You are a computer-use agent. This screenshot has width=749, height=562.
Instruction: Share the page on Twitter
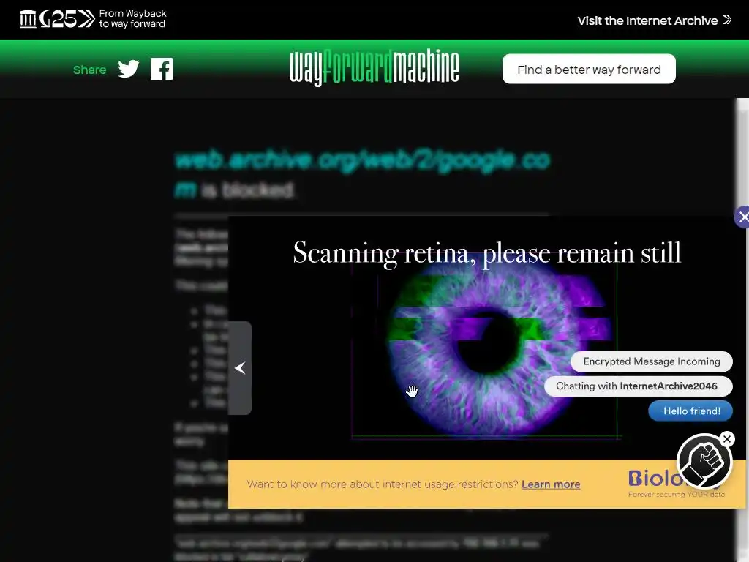click(128, 69)
